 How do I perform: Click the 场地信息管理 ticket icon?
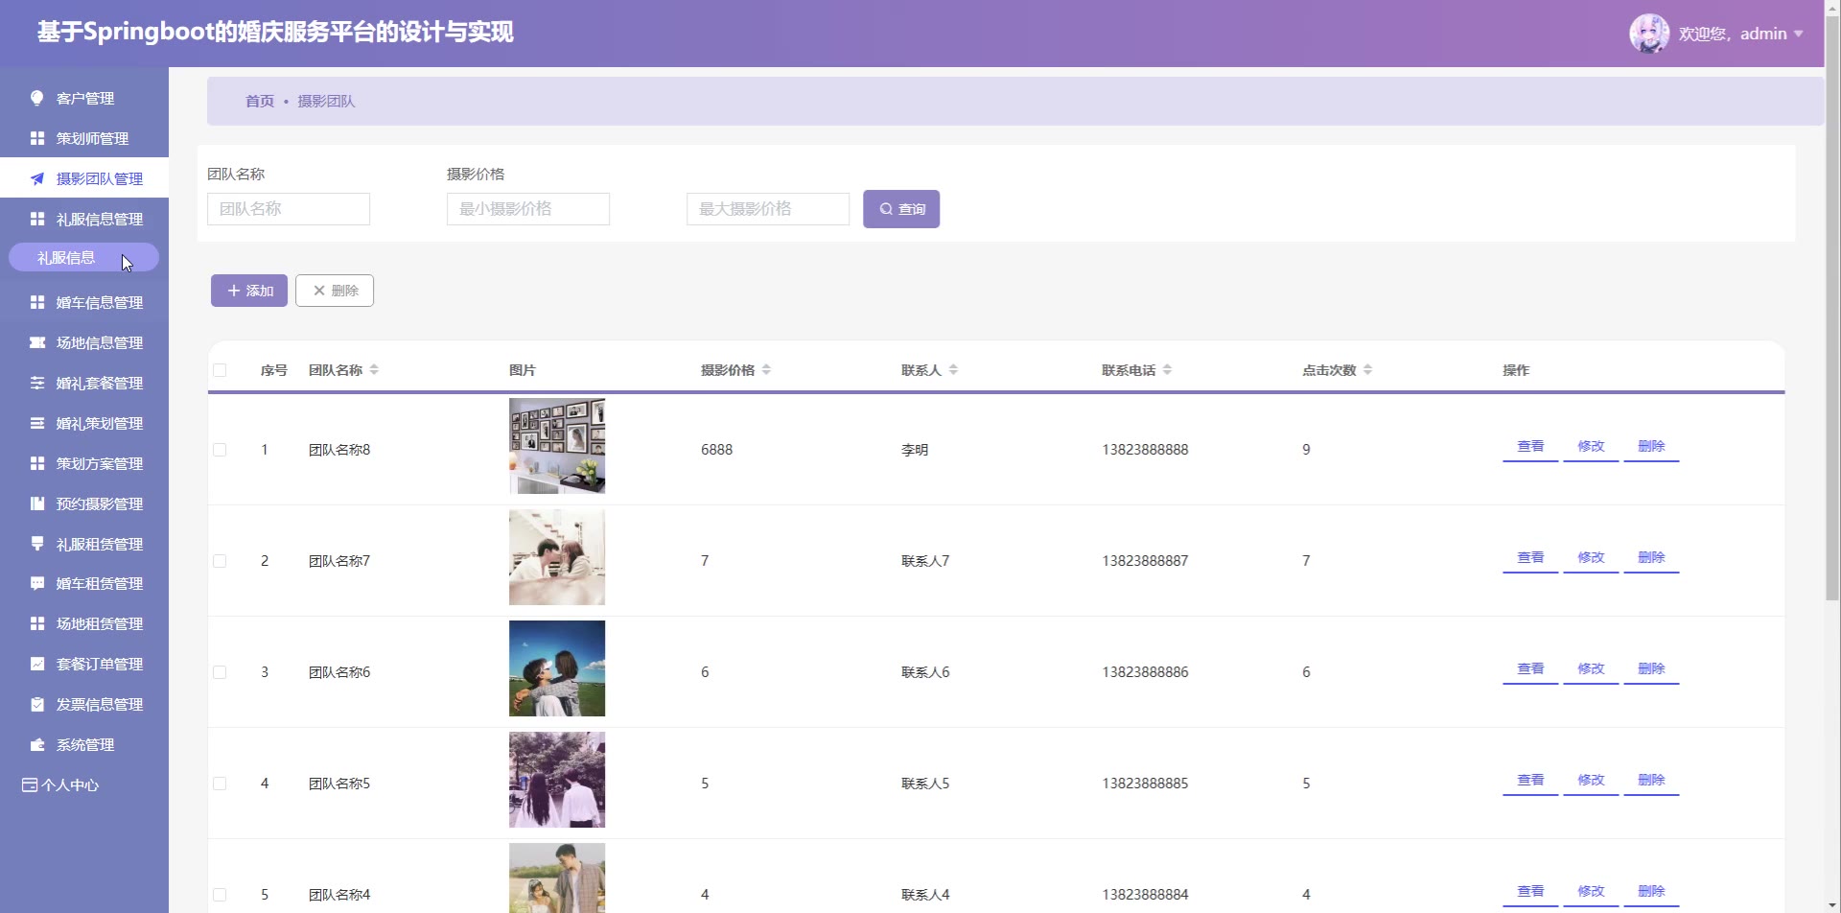pos(37,342)
